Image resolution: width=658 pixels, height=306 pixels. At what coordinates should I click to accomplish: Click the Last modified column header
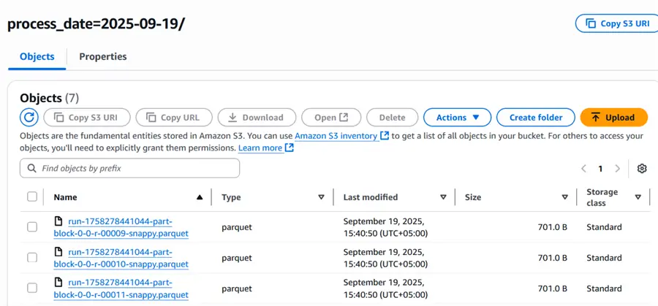point(371,197)
